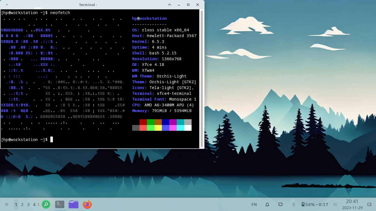Viewport: 376px width, 211px height.
Task: Open the volume speaker icon
Action: click(335, 204)
